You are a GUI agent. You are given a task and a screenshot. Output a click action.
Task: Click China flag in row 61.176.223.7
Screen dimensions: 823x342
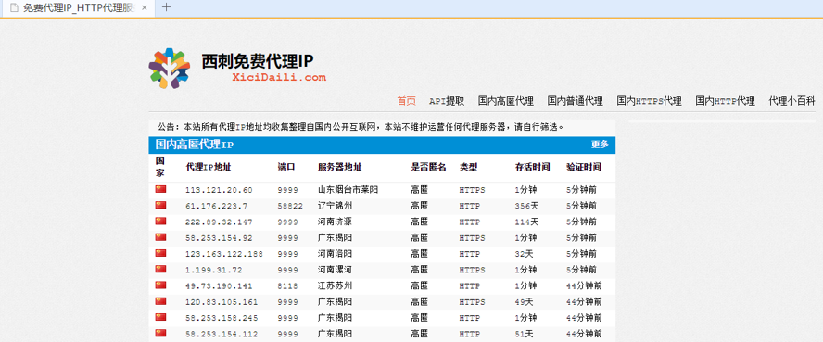pos(160,205)
